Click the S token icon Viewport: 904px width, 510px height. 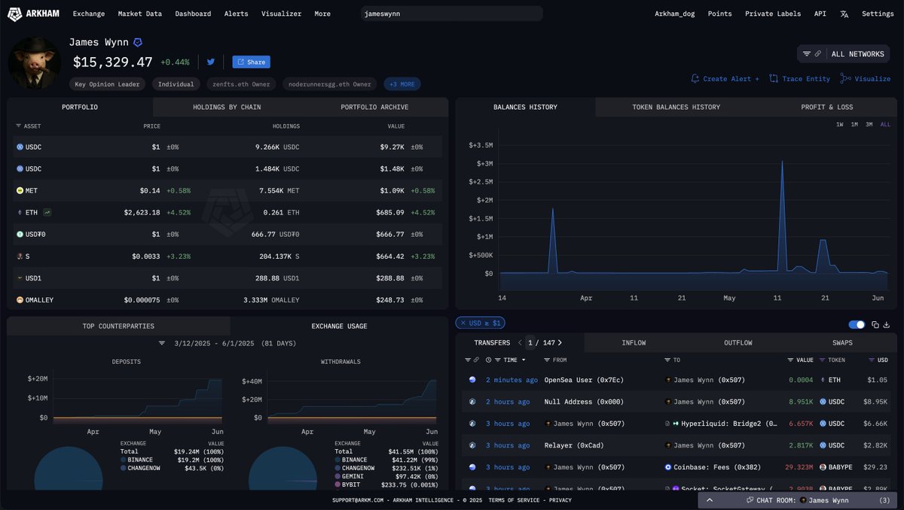pyautogui.click(x=20, y=257)
